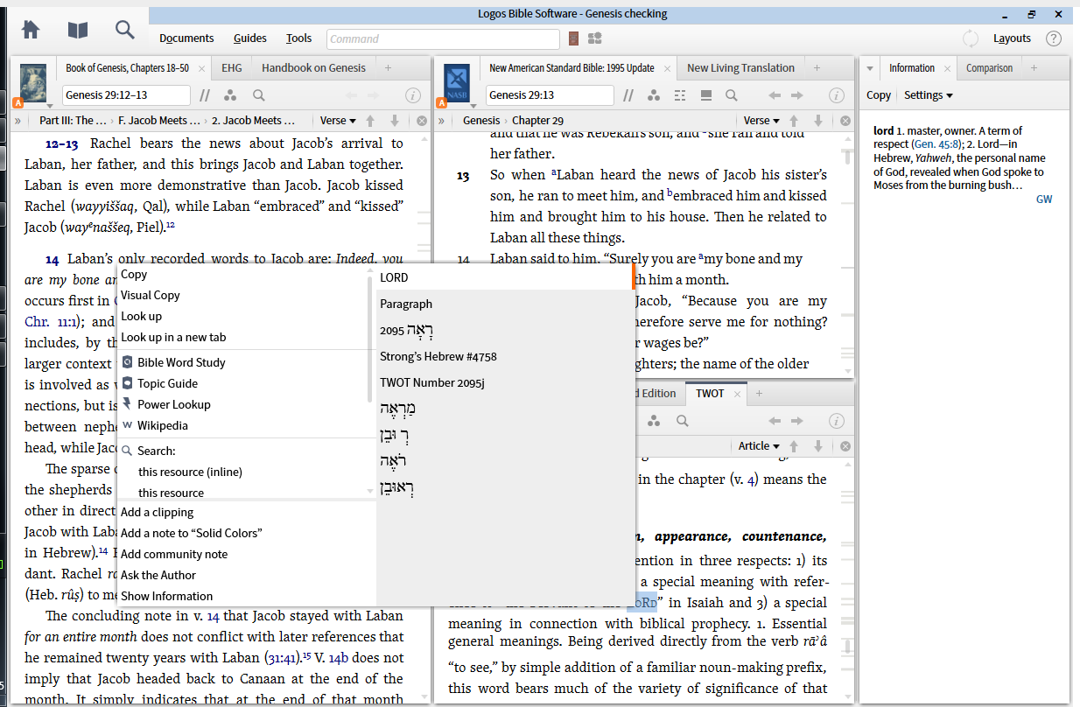Switch to the New Living Translation tab

click(740, 68)
